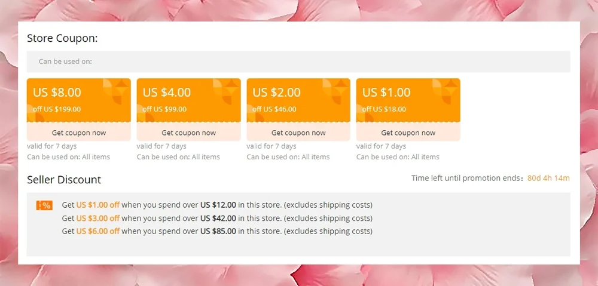Click the decorative logo on the US $1.00 coupon
Viewport: 598px width, 286px height.
[446, 91]
